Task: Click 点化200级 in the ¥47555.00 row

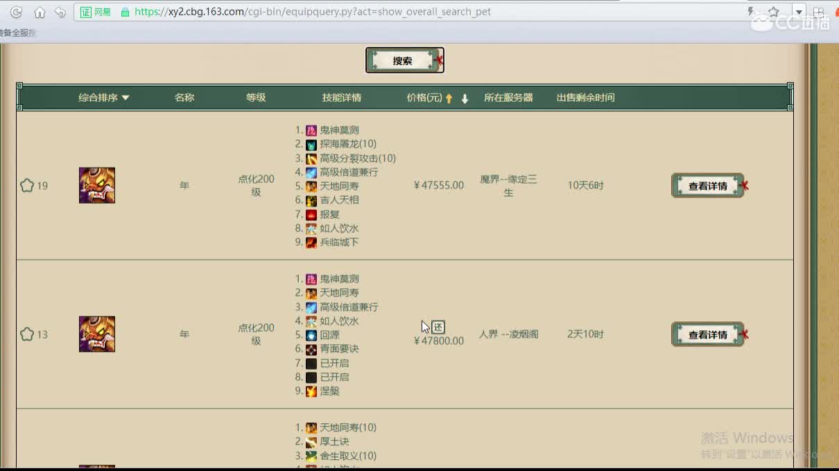Action: pos(256,186)
